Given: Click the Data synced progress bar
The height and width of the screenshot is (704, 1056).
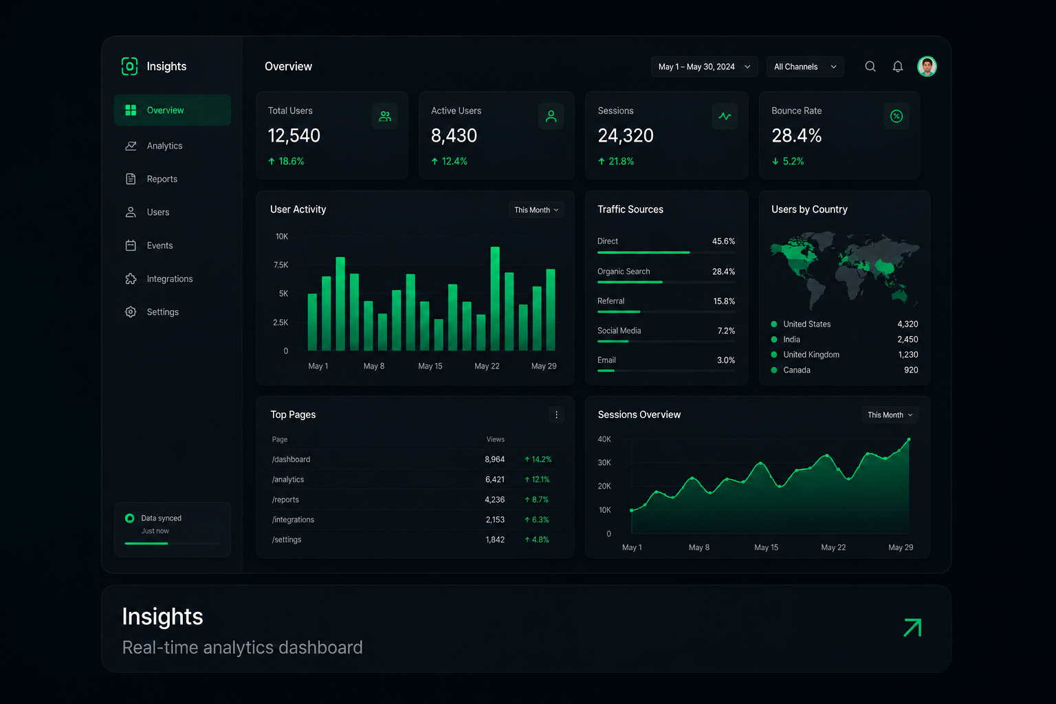Looking at the screenshot, I should [173, 543].
